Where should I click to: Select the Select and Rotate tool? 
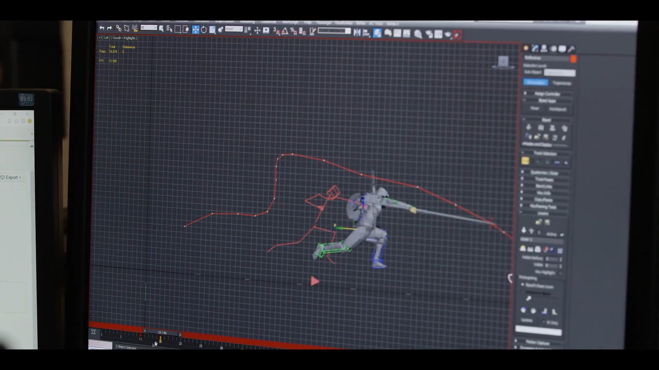(x=204, y=30)
